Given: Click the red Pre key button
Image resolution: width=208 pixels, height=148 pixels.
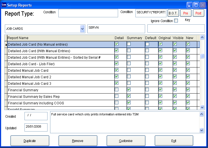Looking at the screenshot, I should click(x=186, y=13).
